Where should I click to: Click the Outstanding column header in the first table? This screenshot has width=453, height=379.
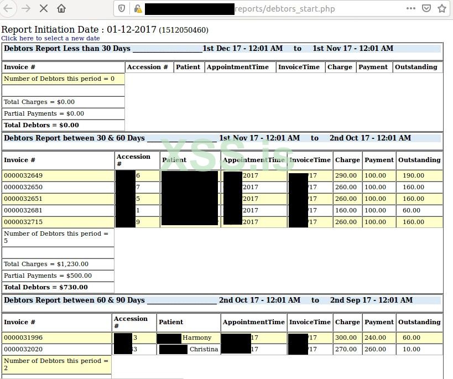point(418,67)
